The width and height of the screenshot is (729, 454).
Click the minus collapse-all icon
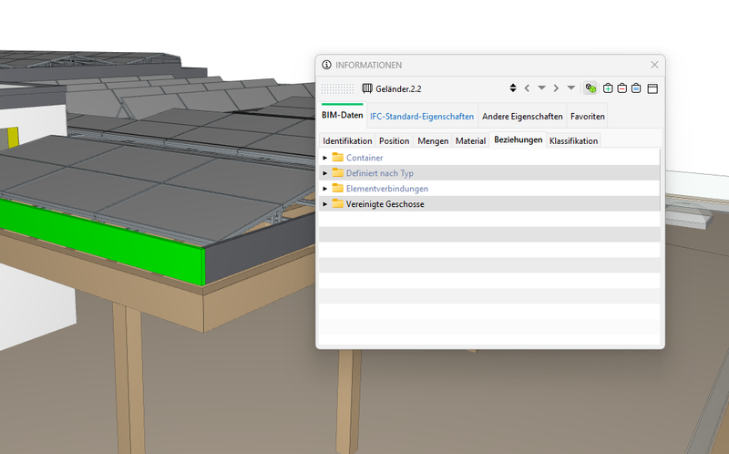click(x=621, y=88)
